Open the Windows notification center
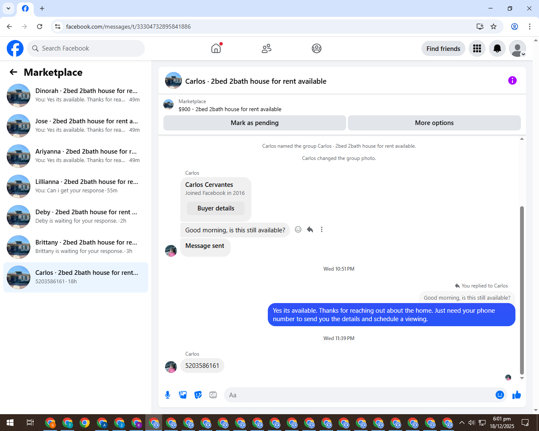Viewport: 539px width, 431px height. pyautogui.click(x=526, y=423)
